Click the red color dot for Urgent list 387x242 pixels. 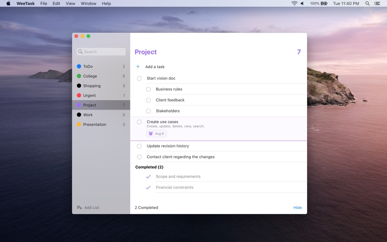(x=79, y=95)
